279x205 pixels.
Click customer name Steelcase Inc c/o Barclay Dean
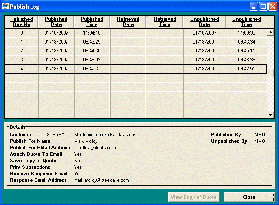click(x=105, y=135)
